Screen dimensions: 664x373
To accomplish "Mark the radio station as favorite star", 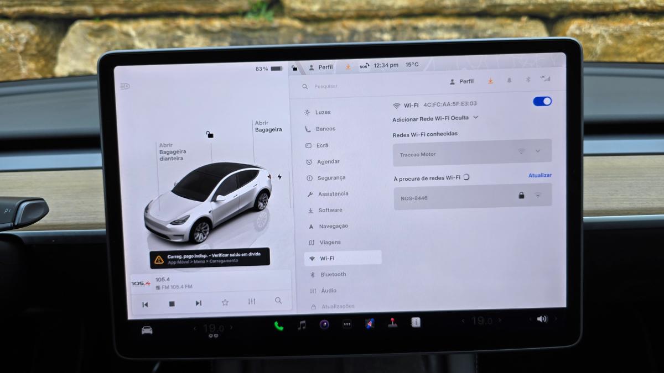I will click(225, 302).
